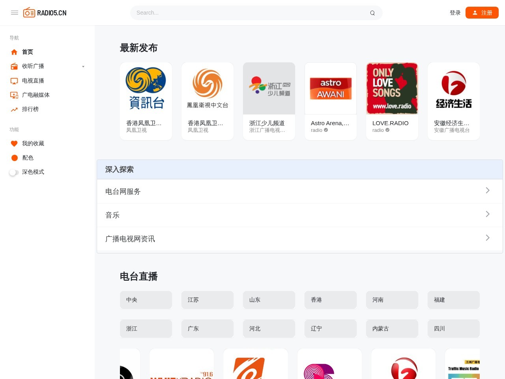Click the 排行榜 trending icon
Image resolution: width=505 pixels, height=379 pixels.
(x=14, y=109)
